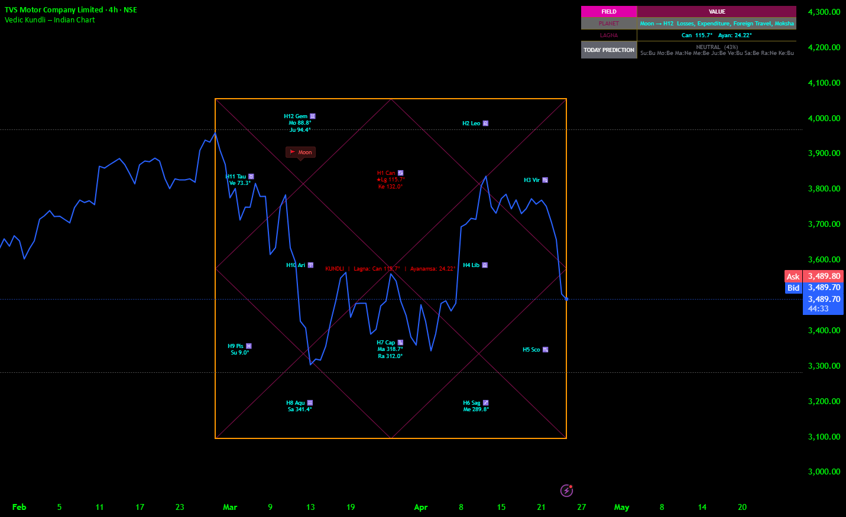Image resolution: width=846 pixels, height=517 pixels.
Task: Click the NEUTRAL (43%) prediction value
Action: pos(717,47)
